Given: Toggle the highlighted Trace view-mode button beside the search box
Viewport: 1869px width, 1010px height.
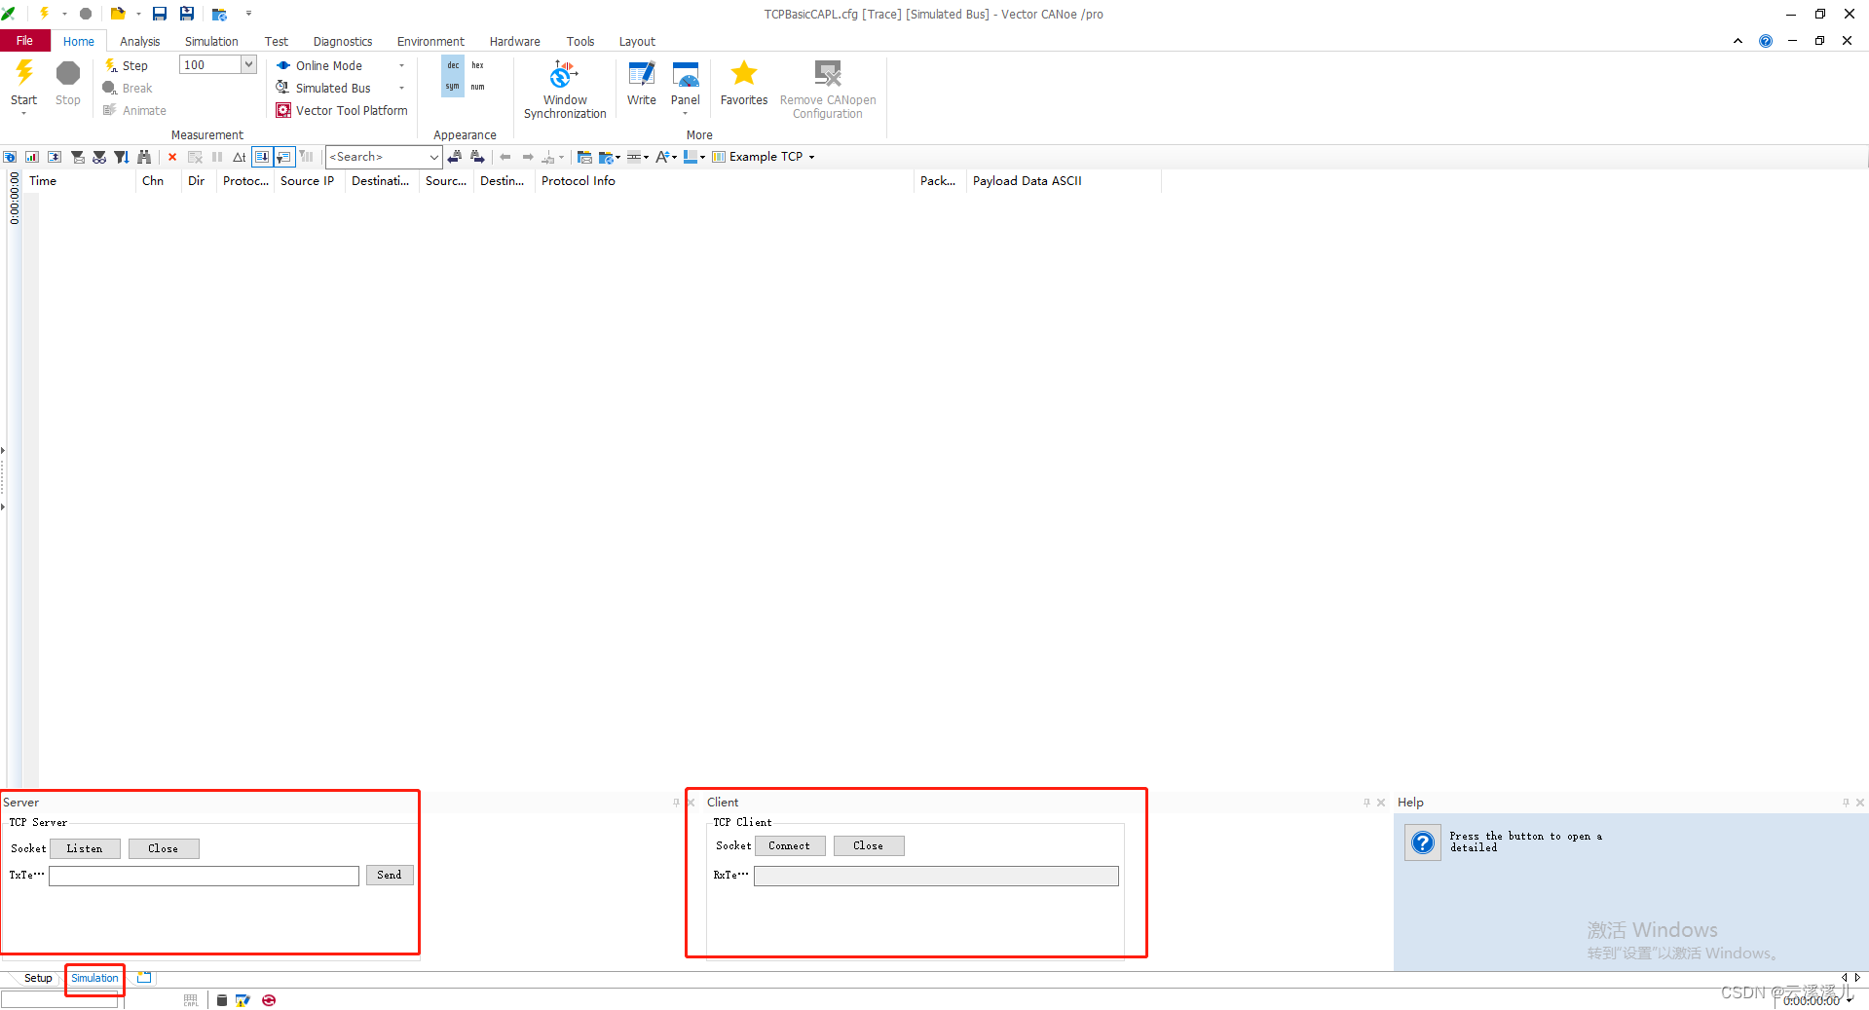Looking at the screenshot, I should pyautogui.click(x=284, y=157).
